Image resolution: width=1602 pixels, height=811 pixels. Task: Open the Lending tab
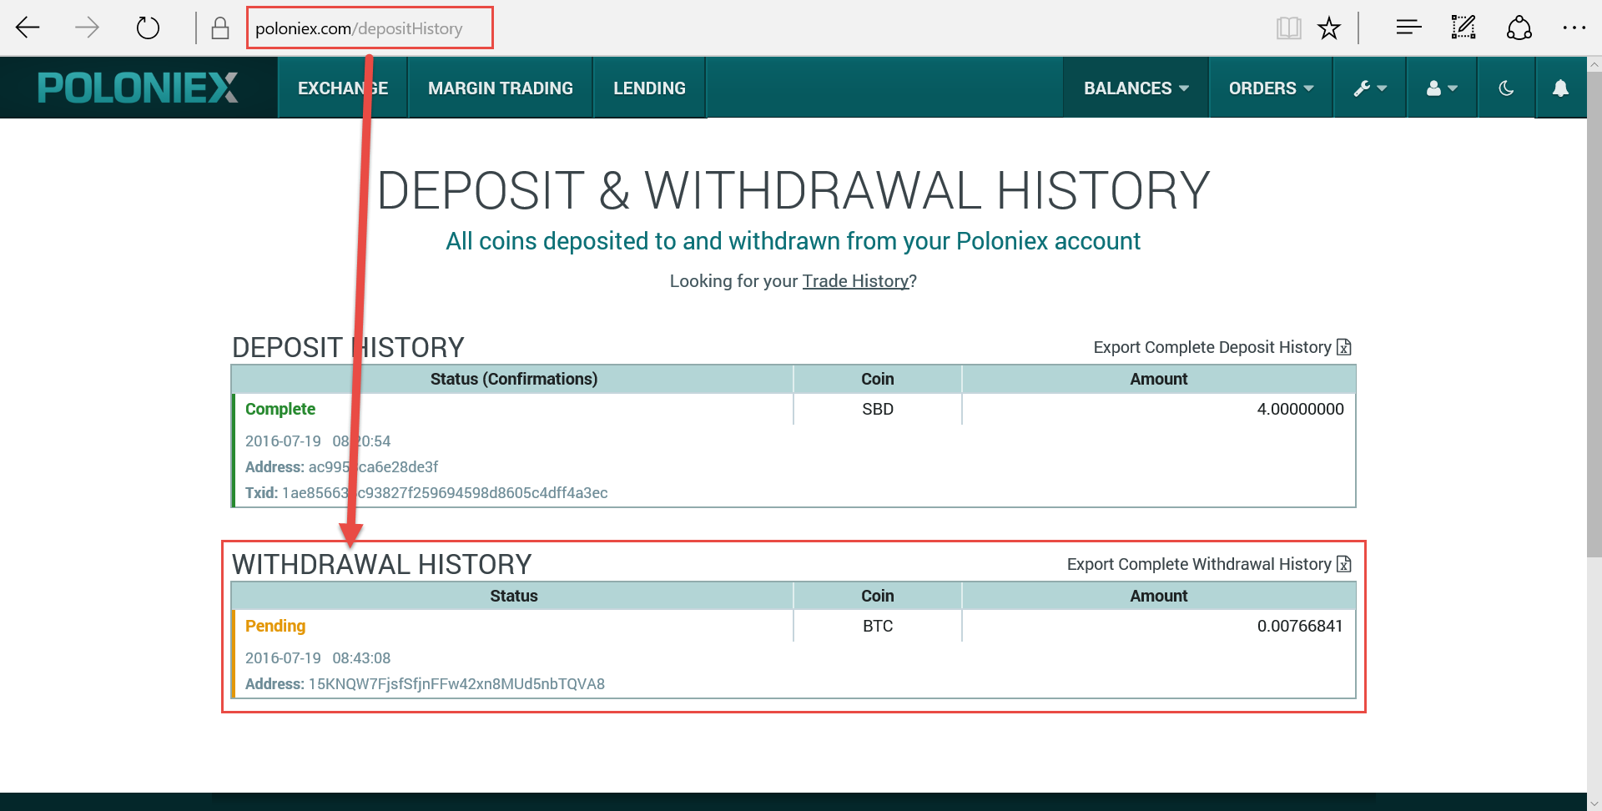coord(649,88)
